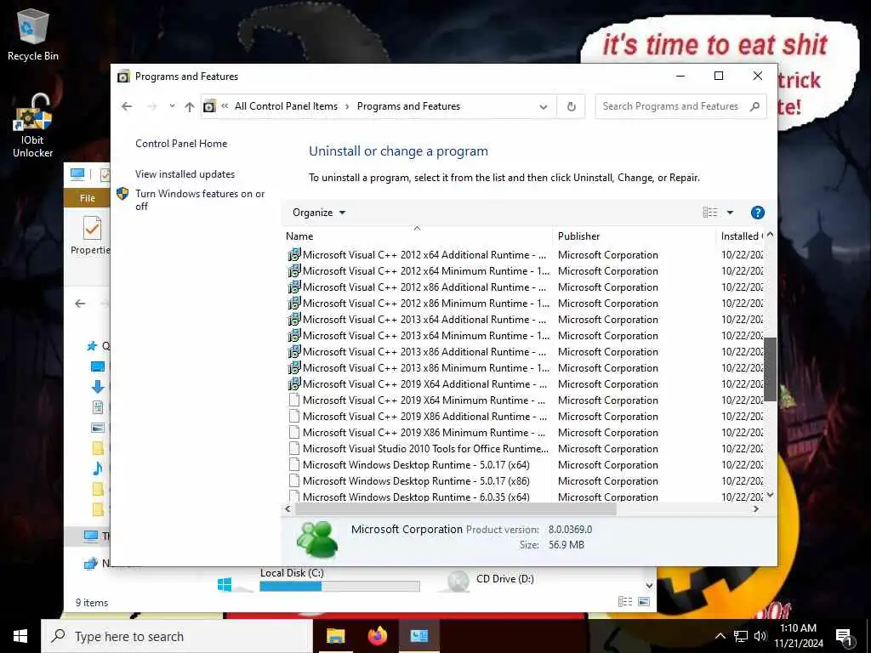Select Microsoft Visual Studio 2010 Tools for Office Runtime
871x653 pixels.
coord(417,449)
